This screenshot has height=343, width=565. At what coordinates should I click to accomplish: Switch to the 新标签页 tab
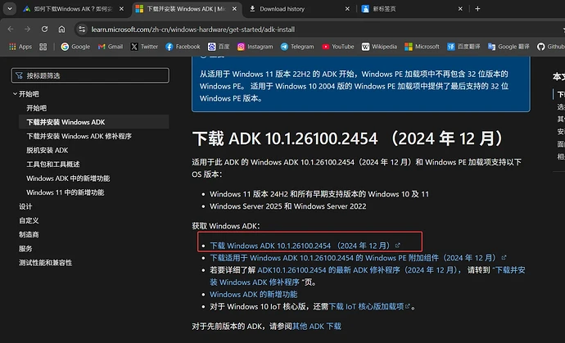coord(383,10)
